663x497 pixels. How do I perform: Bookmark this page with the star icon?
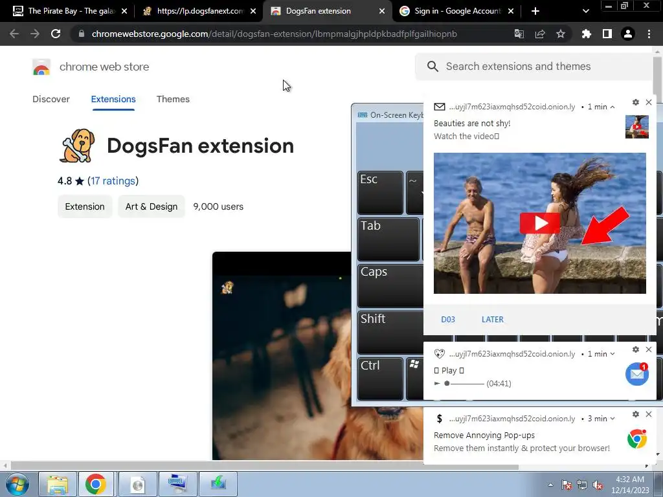(561, 34)
